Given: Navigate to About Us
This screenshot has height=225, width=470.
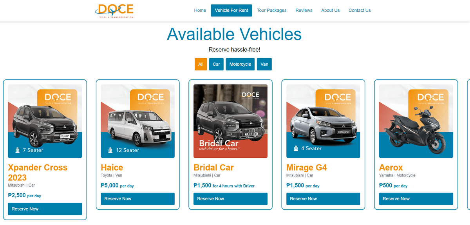Looking at the screenshot, I should click(x=331, y=11).
